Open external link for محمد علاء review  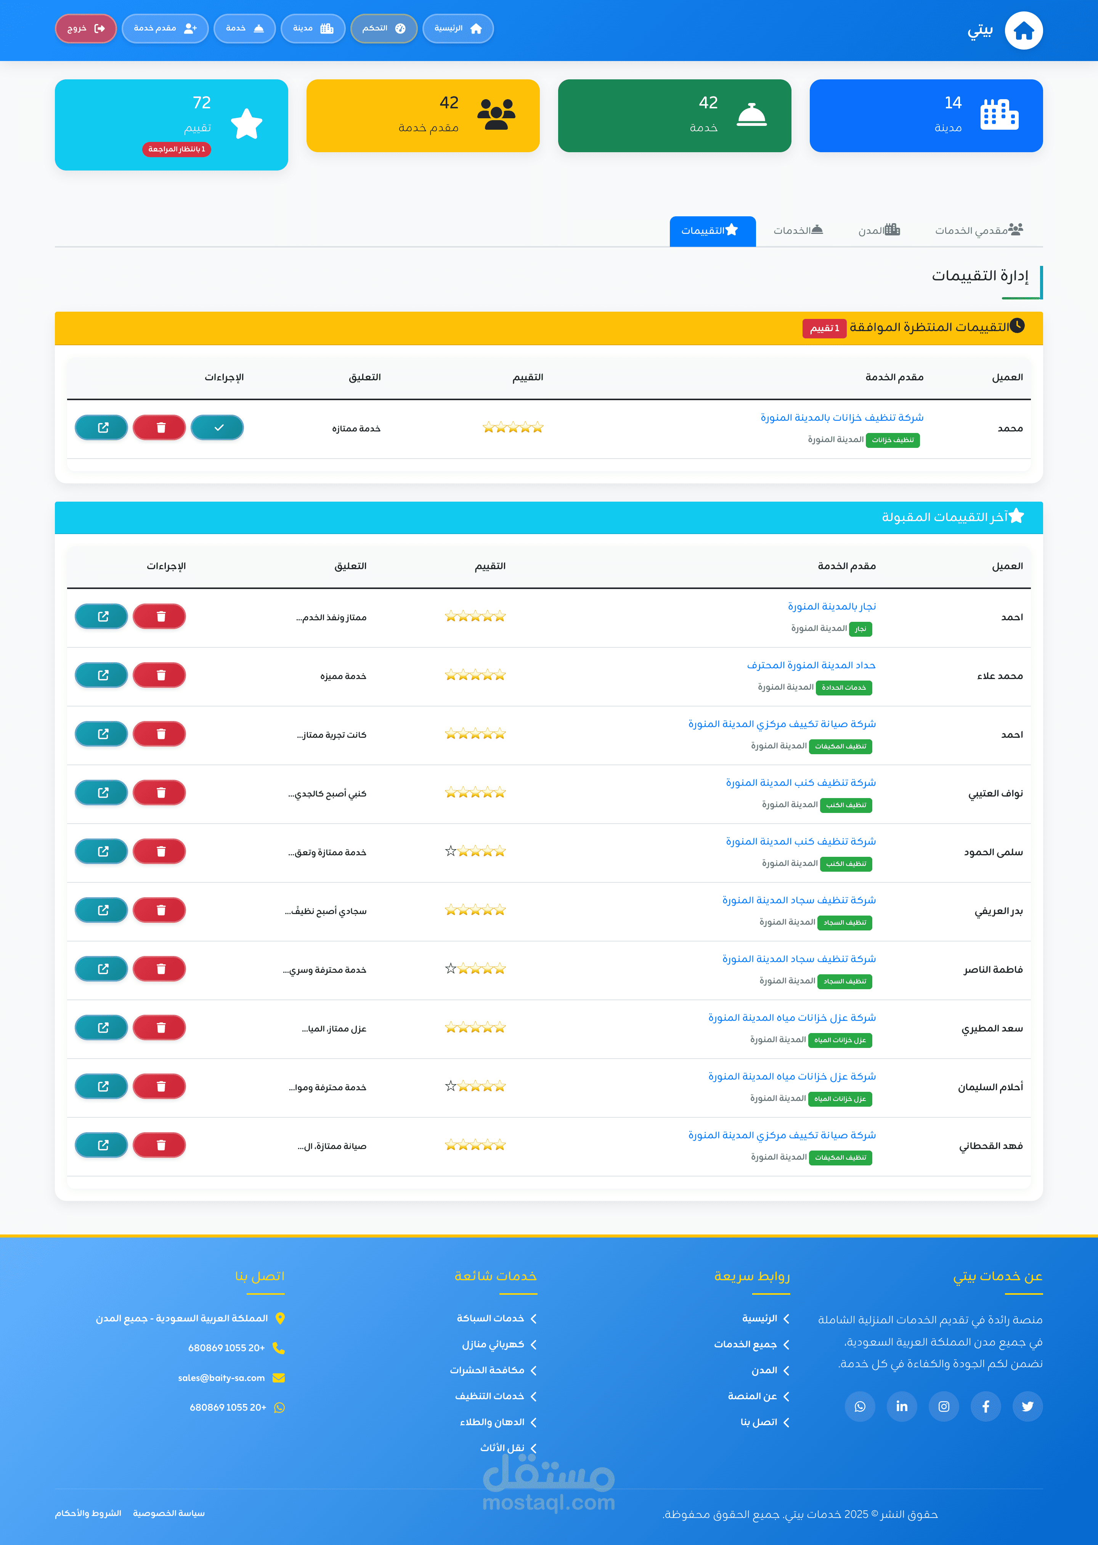pos(101,675)
